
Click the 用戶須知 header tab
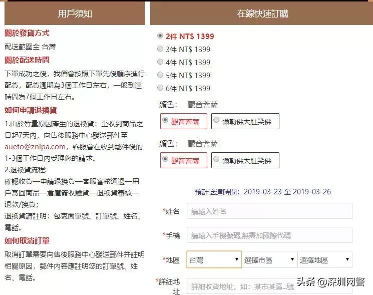(x=75, y=14)
